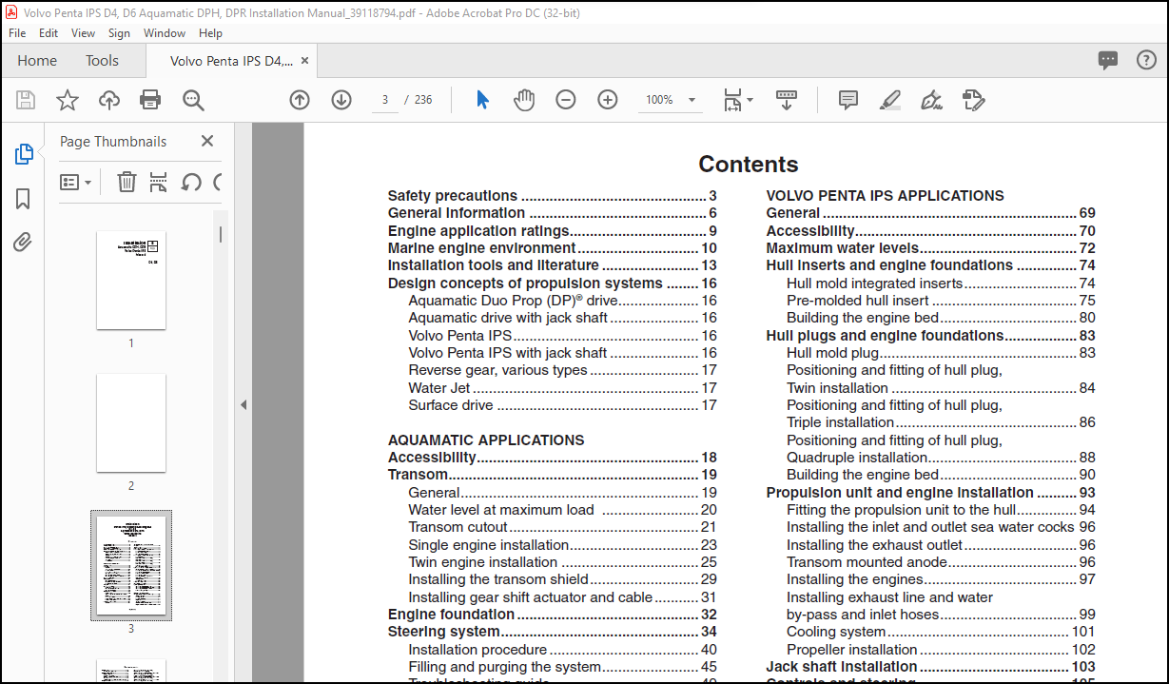
Task: Click the thumbnails panel scrollbar
Action: tap(222, 234)
